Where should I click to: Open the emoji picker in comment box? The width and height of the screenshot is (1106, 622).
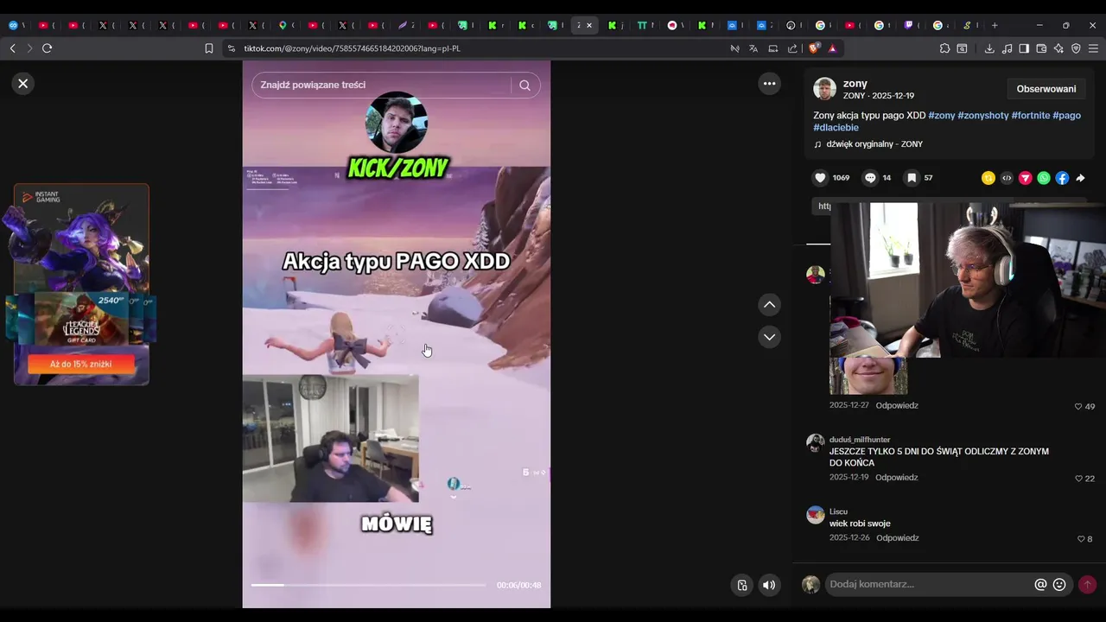1059,585
